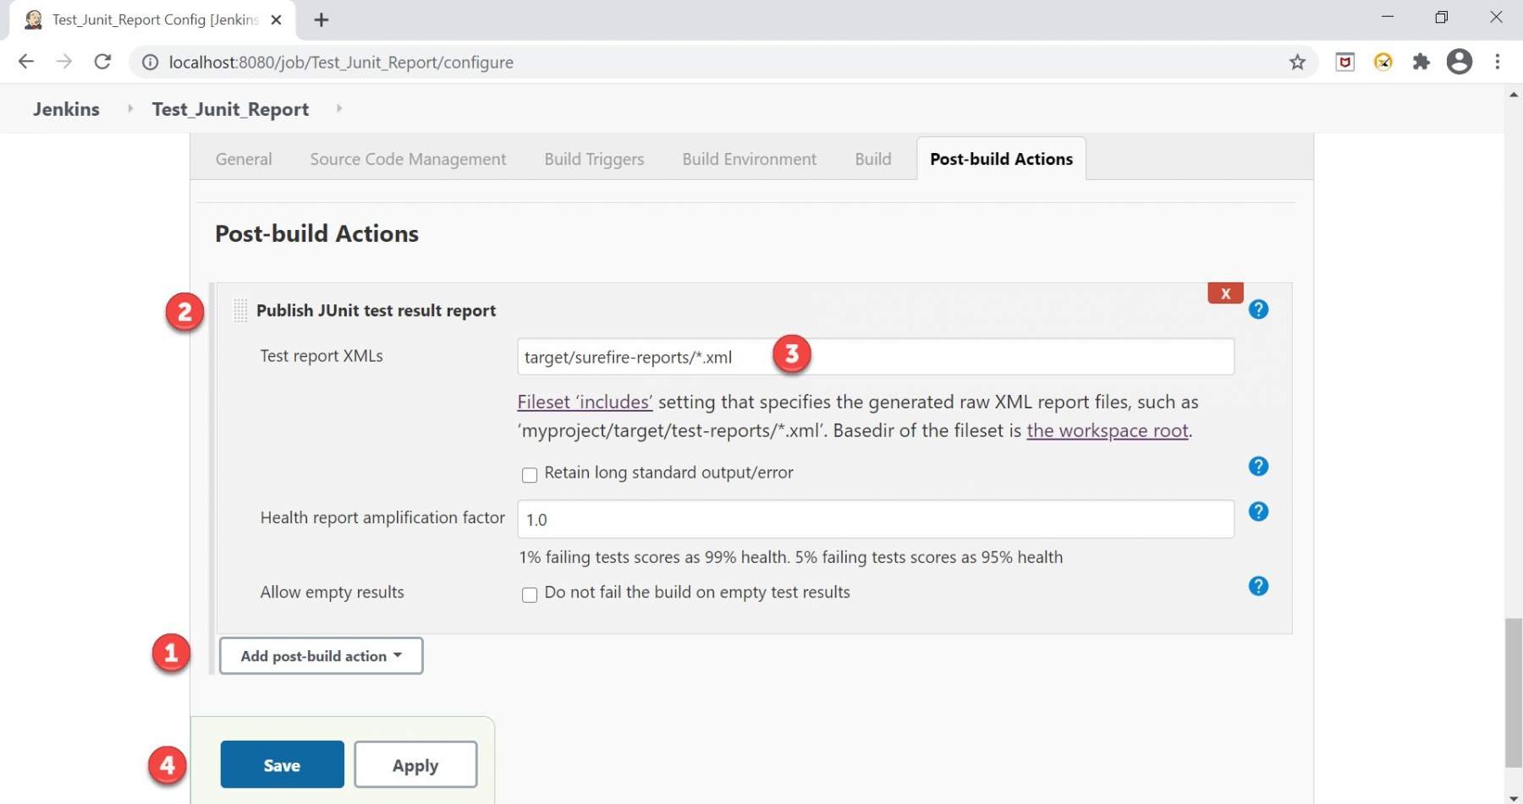Image resolution: width=1523 pixels, height=804 pixels.
Task: Focus the Health report amplification factor field
Action: [876, 519]
